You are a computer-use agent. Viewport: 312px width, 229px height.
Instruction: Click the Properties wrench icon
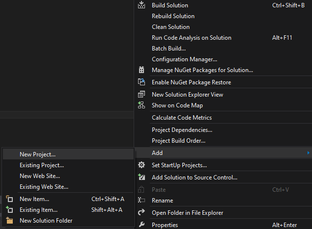pos(142,225)
